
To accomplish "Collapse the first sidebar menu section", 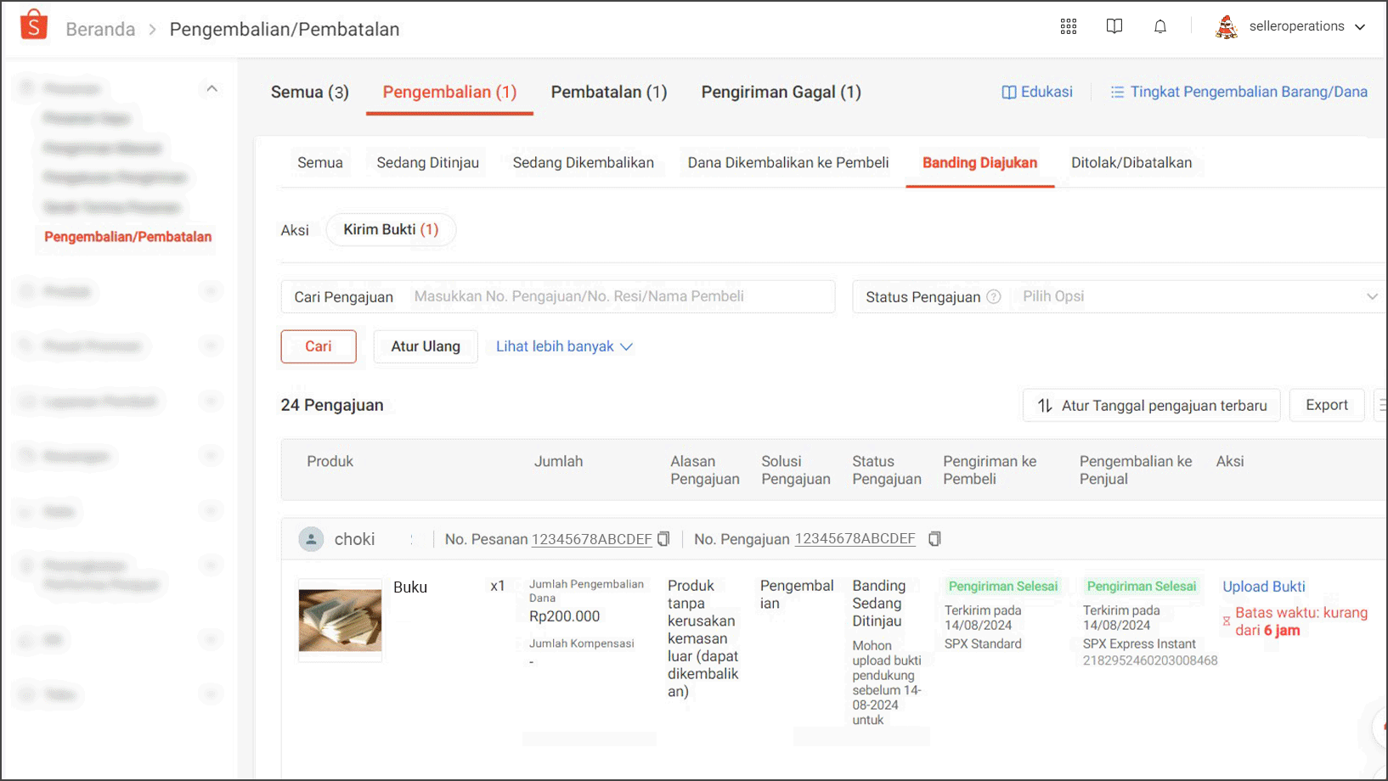I will [212, 88].
